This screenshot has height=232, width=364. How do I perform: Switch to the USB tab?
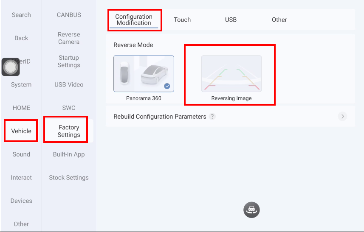click(231, 20)
